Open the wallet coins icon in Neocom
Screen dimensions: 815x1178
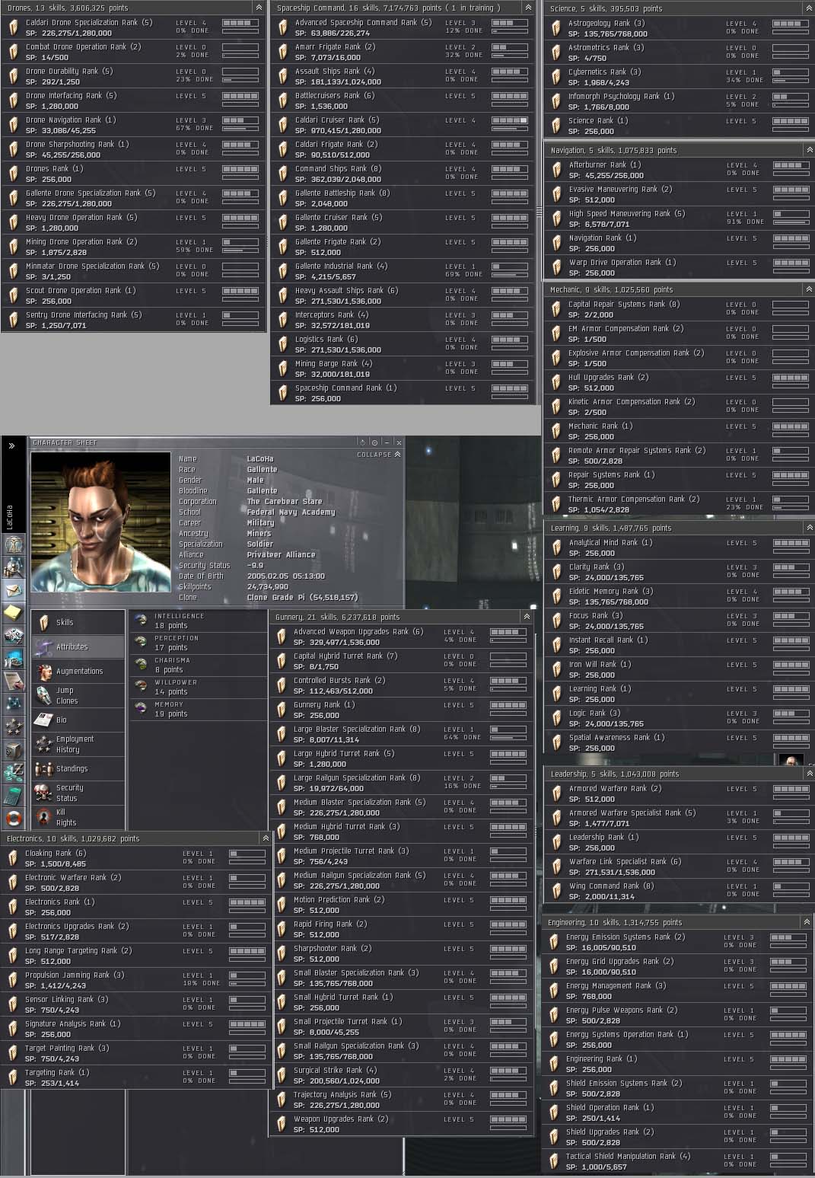tap(14, 772)
